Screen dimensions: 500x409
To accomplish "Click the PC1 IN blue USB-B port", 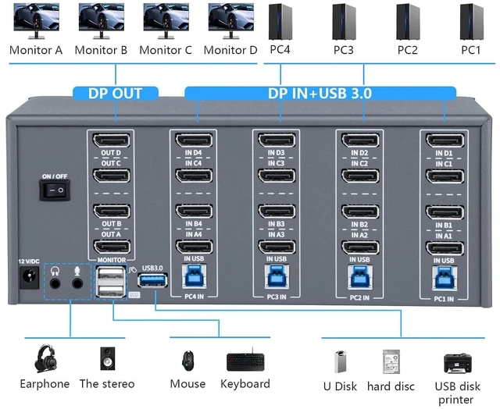I will point(445,278).
